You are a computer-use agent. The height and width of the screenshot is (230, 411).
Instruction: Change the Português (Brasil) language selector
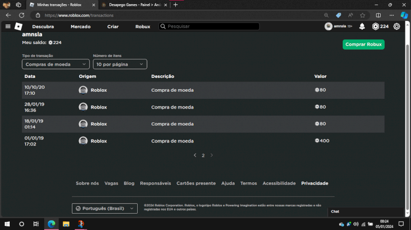(x=105, y=208)
